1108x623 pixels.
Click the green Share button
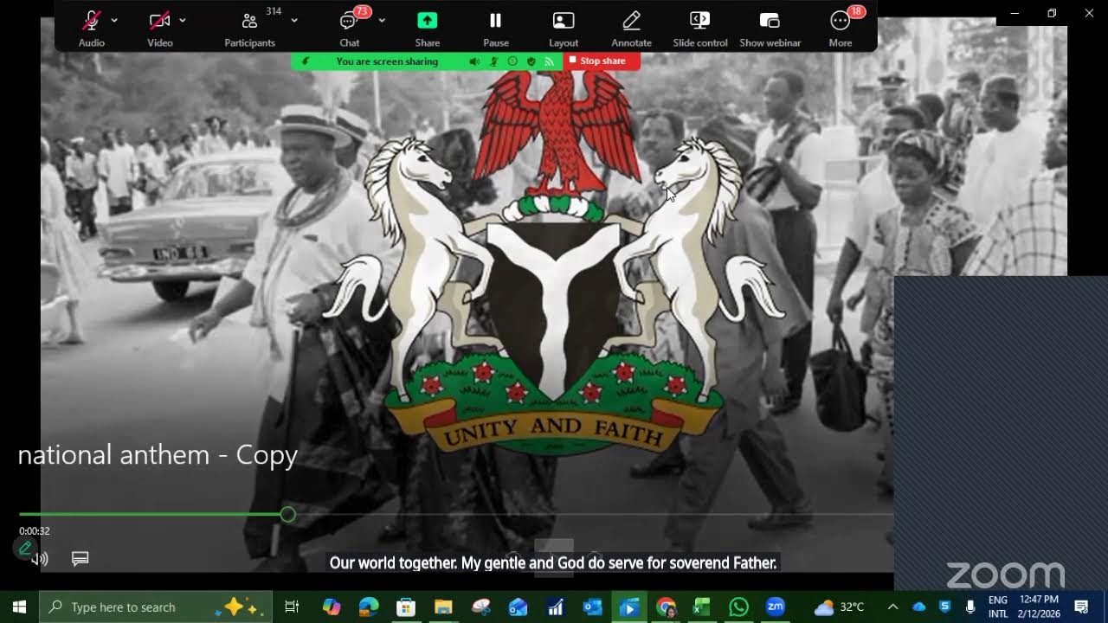coord(428,28)
